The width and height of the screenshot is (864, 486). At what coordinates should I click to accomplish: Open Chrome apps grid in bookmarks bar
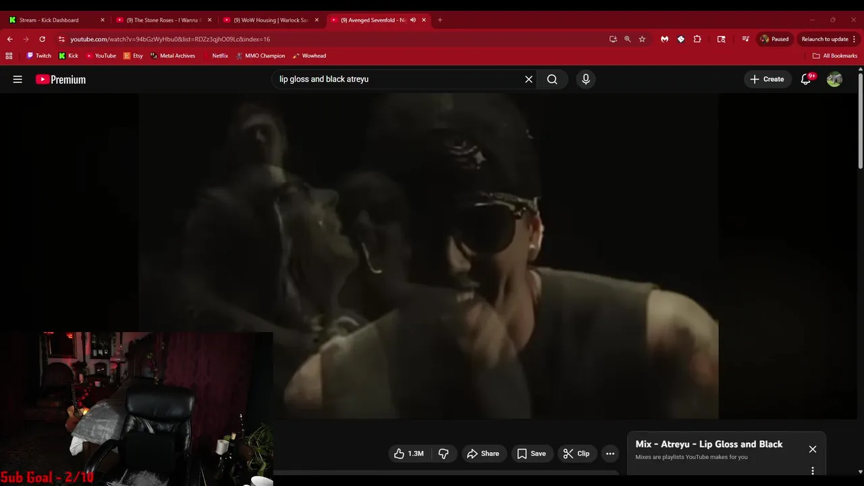pyautogui.click(x=9, y=56)
